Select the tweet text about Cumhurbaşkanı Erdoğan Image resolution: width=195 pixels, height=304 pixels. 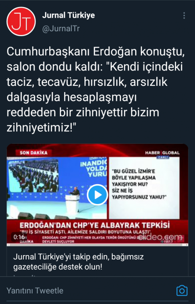point(96,89)
